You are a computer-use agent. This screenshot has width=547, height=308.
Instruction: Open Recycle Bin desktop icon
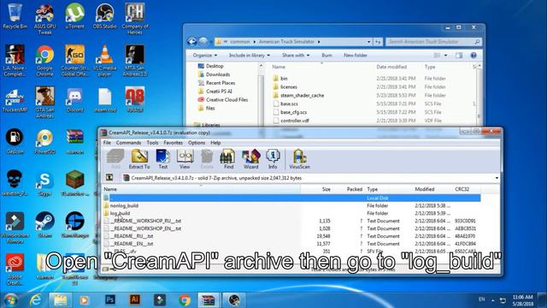click(x=15, y=16)
